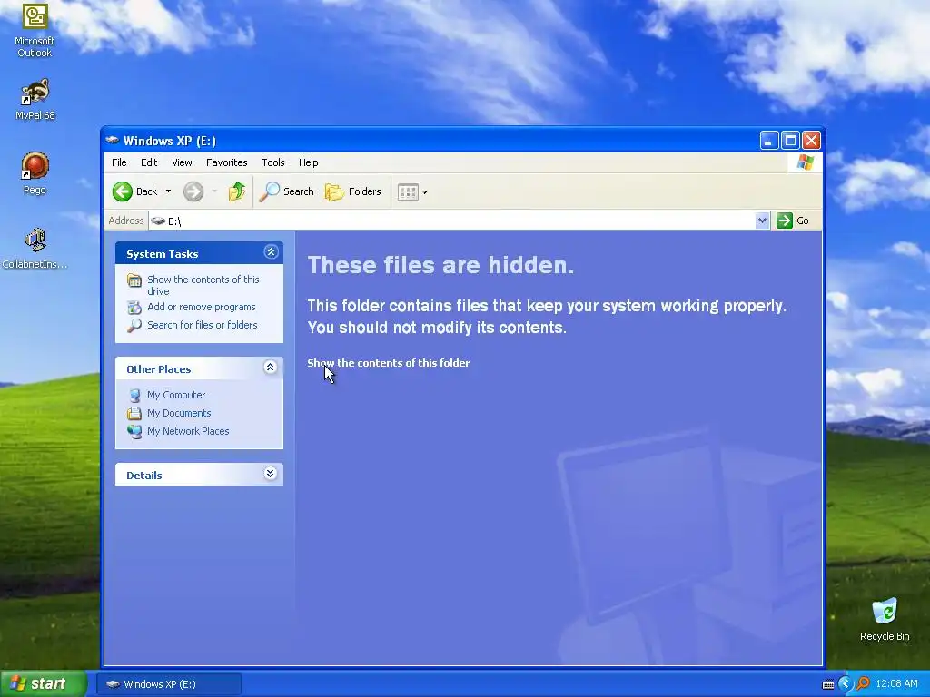Image resolution: width=930 pixels, height=697 pixels.
Task: Open the Back history dropdown arrow
Action: coord(168,191)
